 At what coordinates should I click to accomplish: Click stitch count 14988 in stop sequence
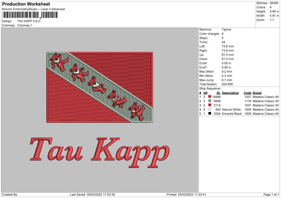[x=216, y=97]
